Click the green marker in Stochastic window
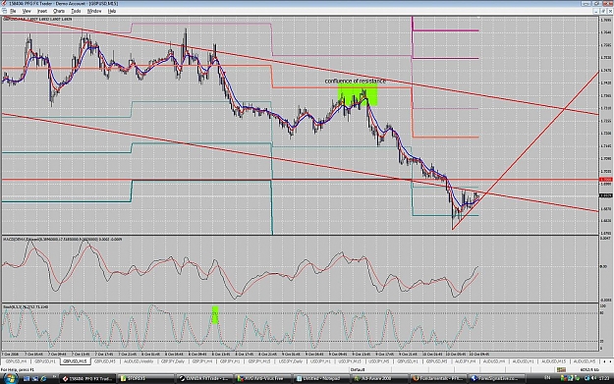The width and height of the screenshot is (614, 384). tap(215, 314)
